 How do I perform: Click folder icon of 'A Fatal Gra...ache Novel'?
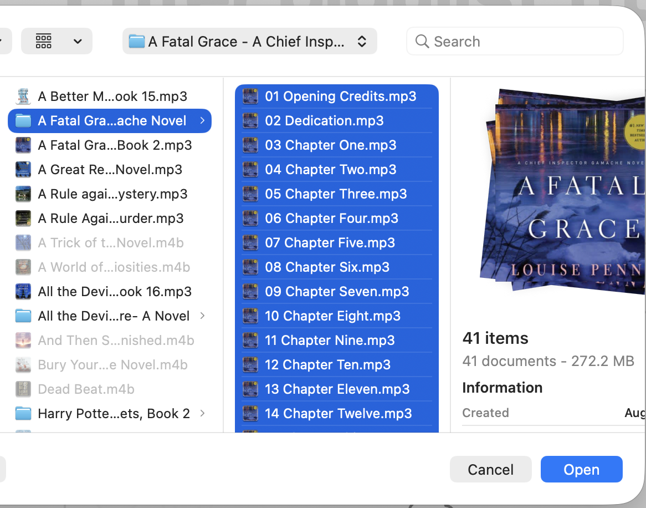tap(23, 120)
